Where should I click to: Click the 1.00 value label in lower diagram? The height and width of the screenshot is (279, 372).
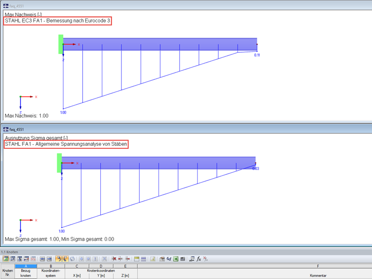pyautogui.click(x=62, y=231)
